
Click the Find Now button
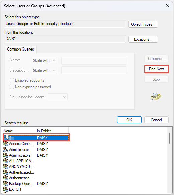156,69
